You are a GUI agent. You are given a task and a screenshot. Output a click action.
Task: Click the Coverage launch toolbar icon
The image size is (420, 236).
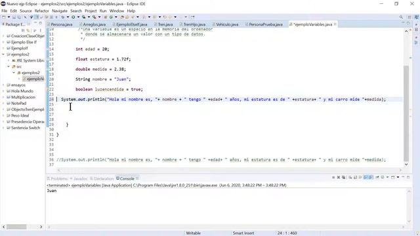pyautogui.click(x=83, y=17)
